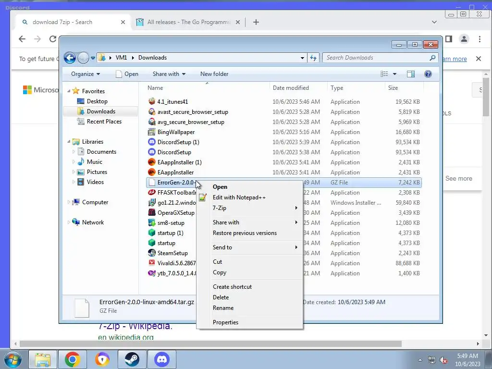Click See more in browser page
492x369 pixels.
click(x=459, y=178)
